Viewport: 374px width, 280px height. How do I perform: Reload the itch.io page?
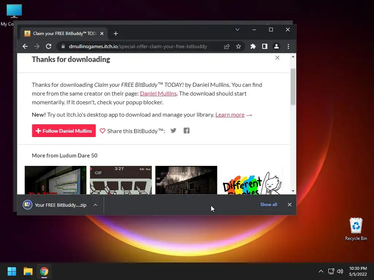pyautogui.click(x=49, y=46)
